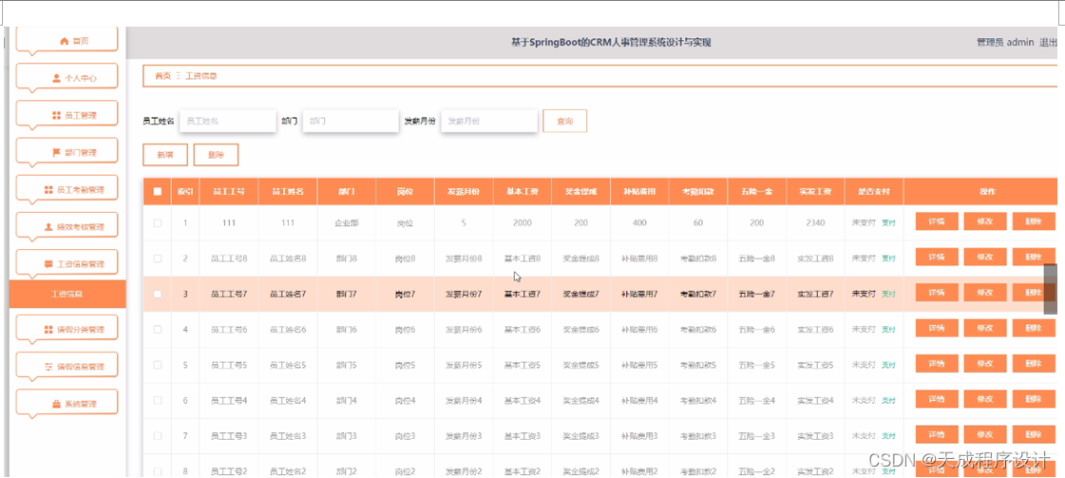Open 详情 for row 员工工号5
This screenshot has height=478, width=1065.
tap(937, 363)
